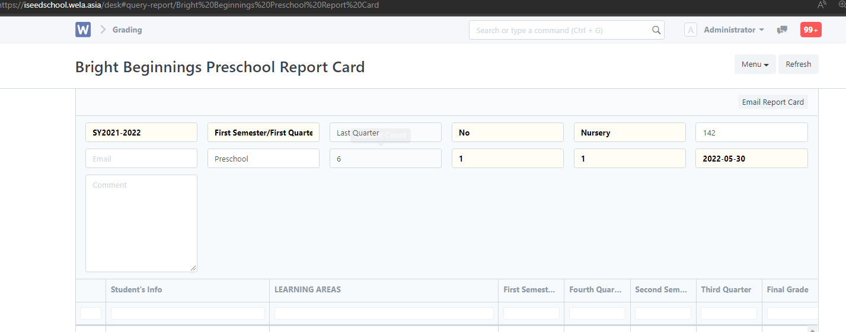Click the Email input field
Viewport: 846px width, 332px height.
coord(141,159)
